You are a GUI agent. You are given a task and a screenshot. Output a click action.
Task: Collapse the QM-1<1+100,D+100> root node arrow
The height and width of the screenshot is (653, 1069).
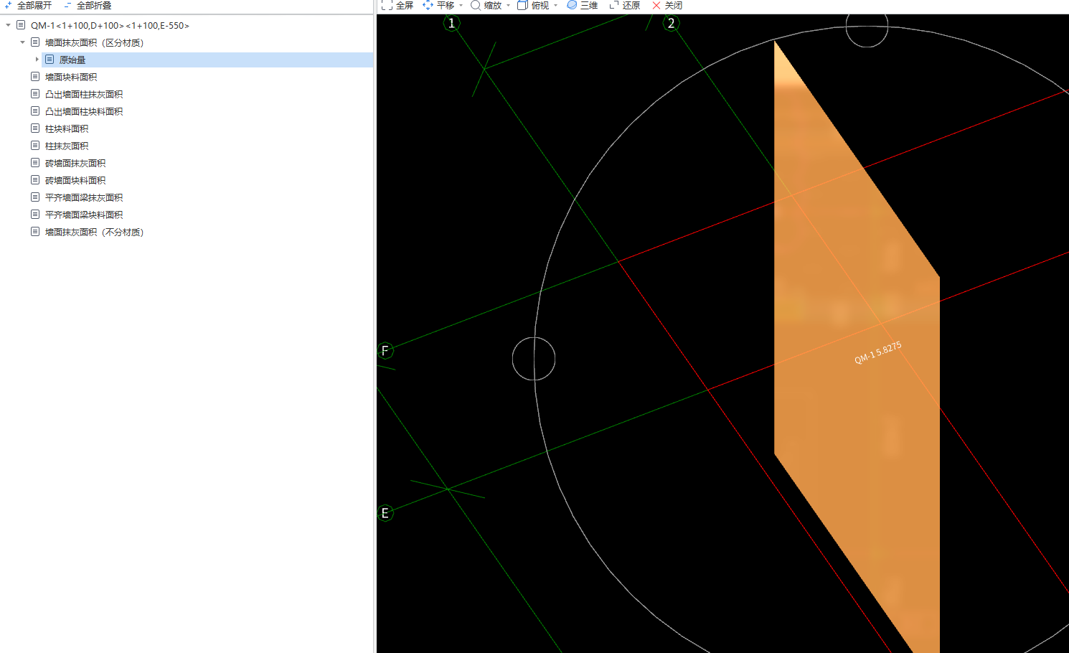click(x=8, y=25)
